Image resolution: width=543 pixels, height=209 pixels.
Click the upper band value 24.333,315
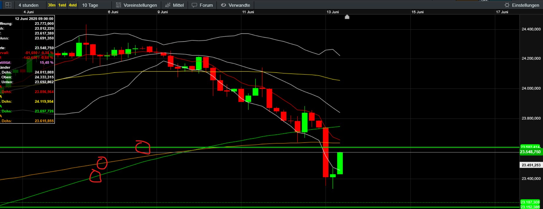[x=44, y=77]
